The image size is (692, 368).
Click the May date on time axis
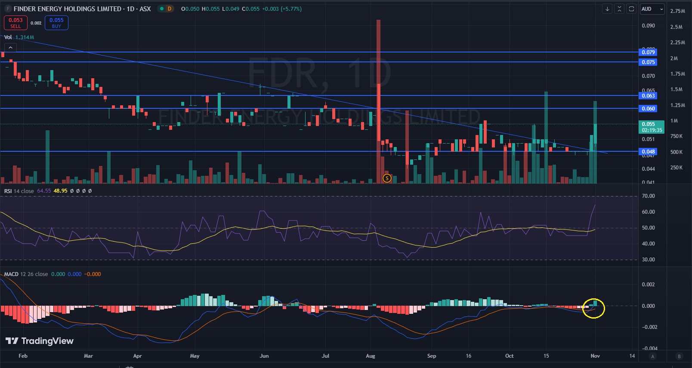pyautogui.click(x=195, y=356)
